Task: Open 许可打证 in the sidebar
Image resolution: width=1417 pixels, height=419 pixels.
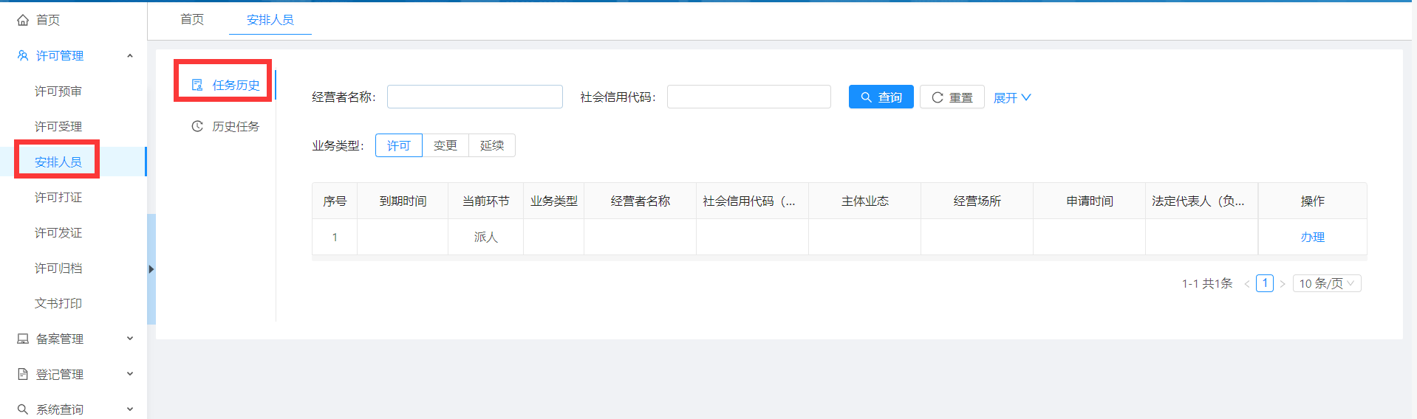Action: [x=58, y=197]
